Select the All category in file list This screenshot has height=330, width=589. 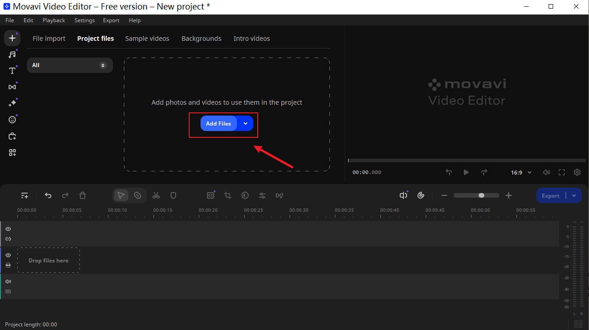(70, 65)
